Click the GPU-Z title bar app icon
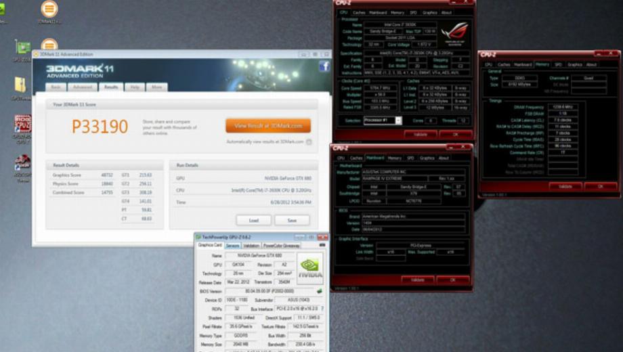The width and height of the screenshot is (623, 352). pos(198,237)
